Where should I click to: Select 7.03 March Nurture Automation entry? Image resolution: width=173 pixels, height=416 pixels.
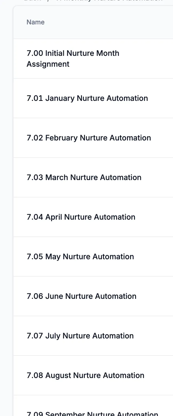[x=84, y=177]
